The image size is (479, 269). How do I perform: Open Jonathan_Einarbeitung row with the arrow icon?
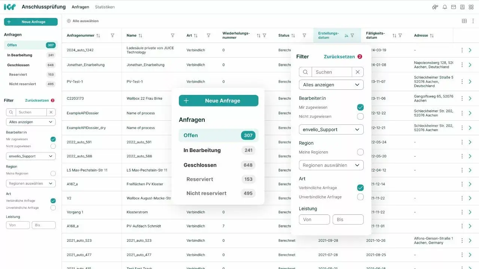click(x=470, y=65)
